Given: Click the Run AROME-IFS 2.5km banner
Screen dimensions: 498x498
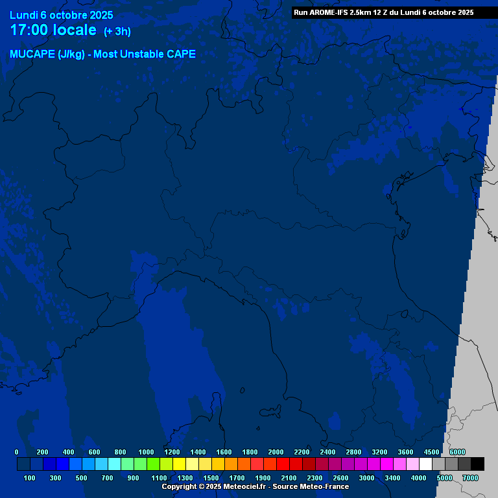Looking at the screenshot, I should click(383, 12).
